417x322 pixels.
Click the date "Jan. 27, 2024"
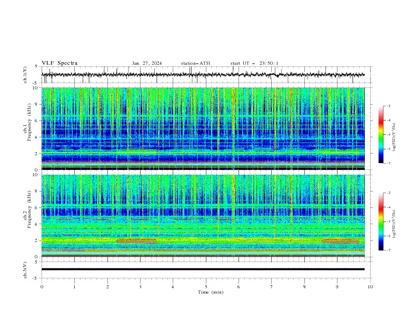147,63
